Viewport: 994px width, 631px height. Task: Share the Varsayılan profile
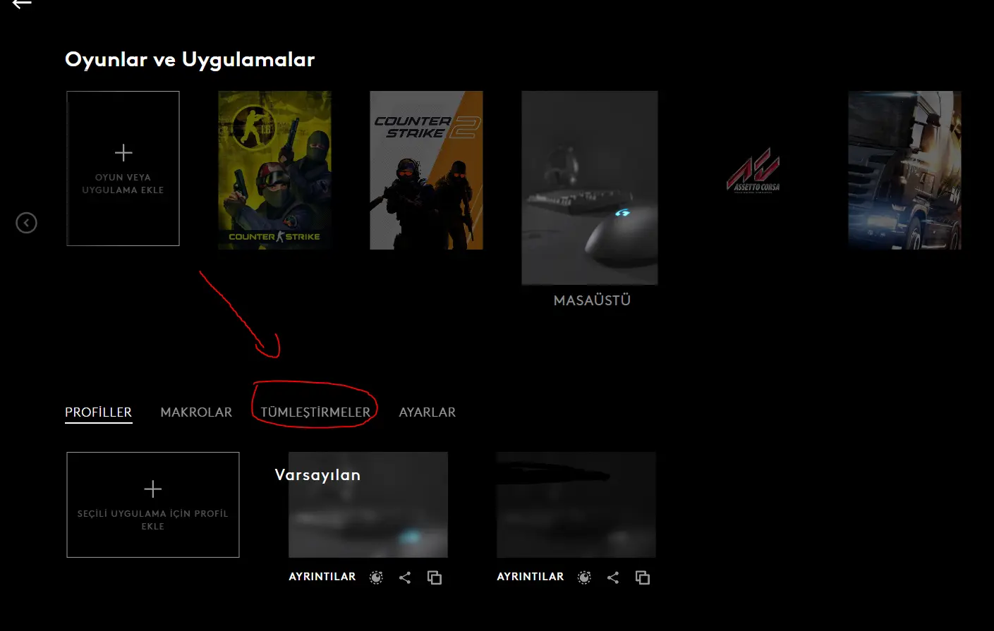pos(405,577)
